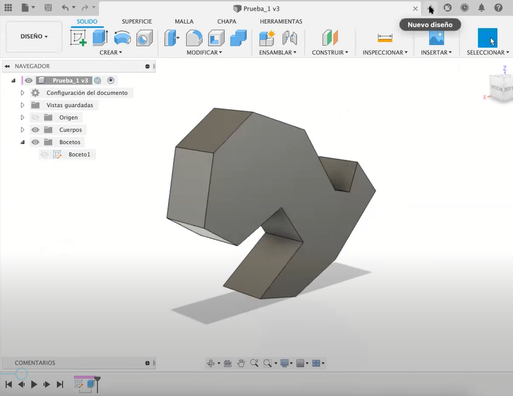The width and height of the screenshot is (513, 396).
Task: Open the job status clock icon
Action: (x=465, y=8)
